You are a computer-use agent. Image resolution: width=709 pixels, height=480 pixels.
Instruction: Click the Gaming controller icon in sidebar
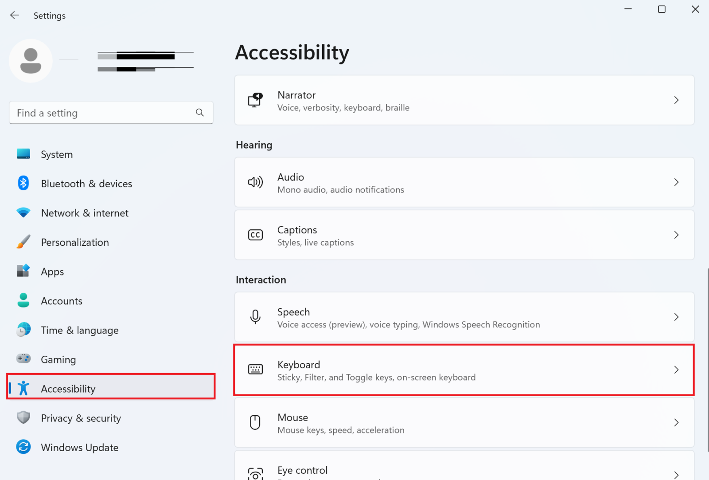point(23,358)
